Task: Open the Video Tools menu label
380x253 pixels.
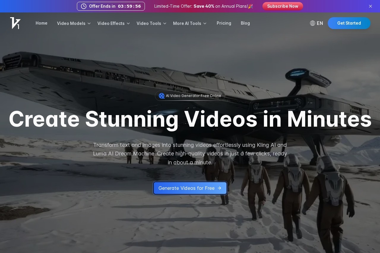Action: pos(149,23)
